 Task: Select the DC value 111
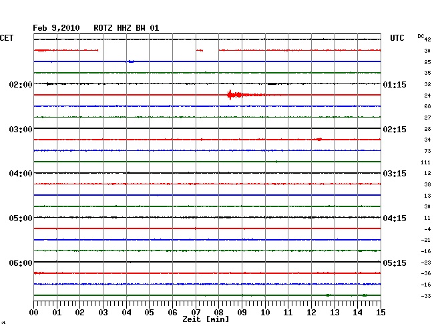(425, 162)
